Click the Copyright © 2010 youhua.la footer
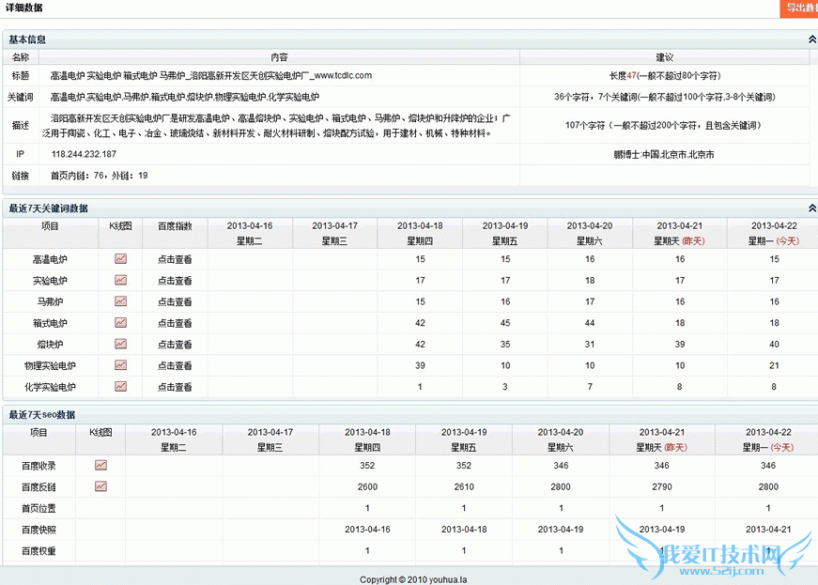Screen dimensions: 818x585 [413, 579]
